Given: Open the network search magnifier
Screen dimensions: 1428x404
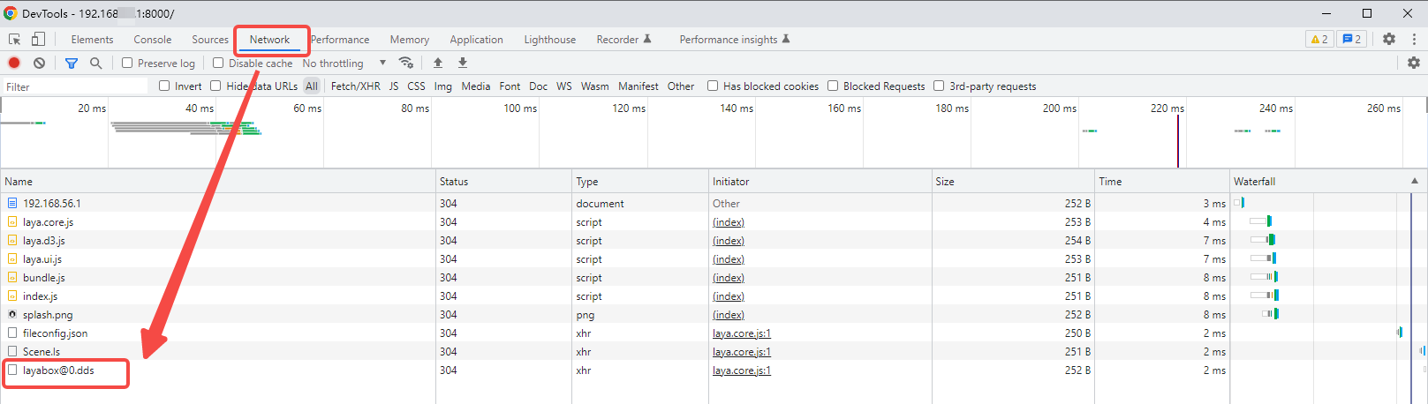Looking at the screenshot, I should click(x=95, y=63).
